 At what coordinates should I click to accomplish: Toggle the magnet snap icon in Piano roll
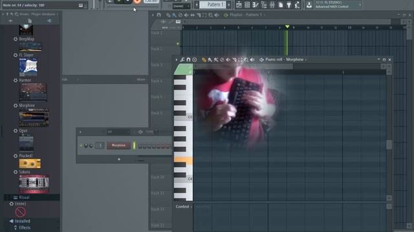coord(188,60)
